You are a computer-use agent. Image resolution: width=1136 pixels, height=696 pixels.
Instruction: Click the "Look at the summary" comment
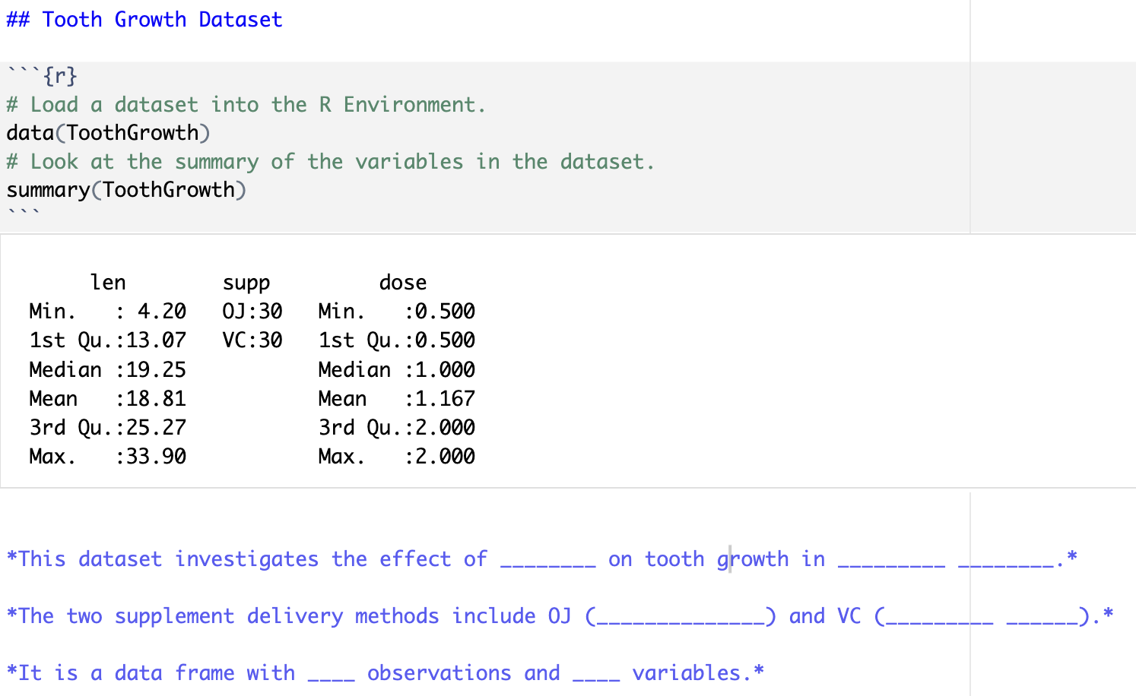coord(330,162)
